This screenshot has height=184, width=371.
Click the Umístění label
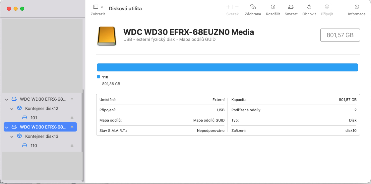(x=107, y=100)
